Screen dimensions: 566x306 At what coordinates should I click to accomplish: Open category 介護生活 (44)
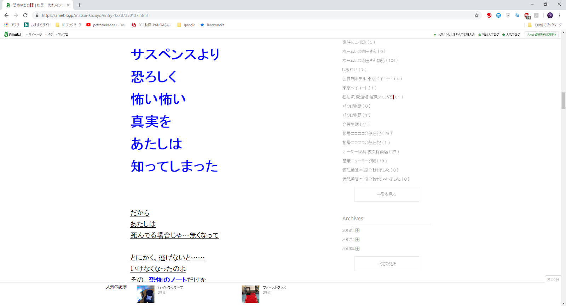[x=356, y=125]
